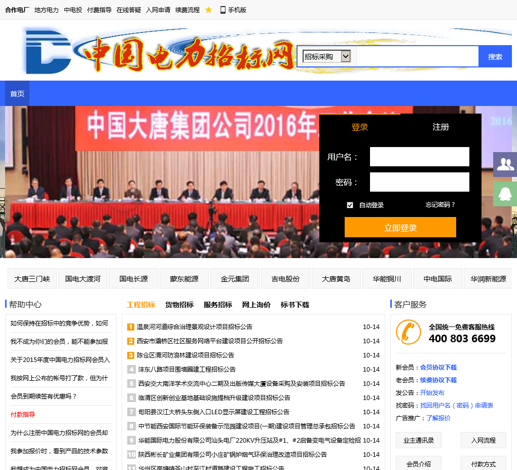Open 付费指导 in top menu
517x470 pixels.
[99, 10]
